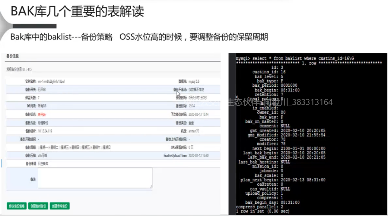Click the 备份信息 section heading

pyautogui.click(x=13, y=56)
